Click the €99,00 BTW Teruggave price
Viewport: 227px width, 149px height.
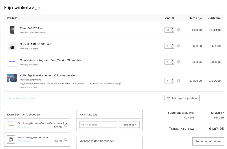[58, 141]
